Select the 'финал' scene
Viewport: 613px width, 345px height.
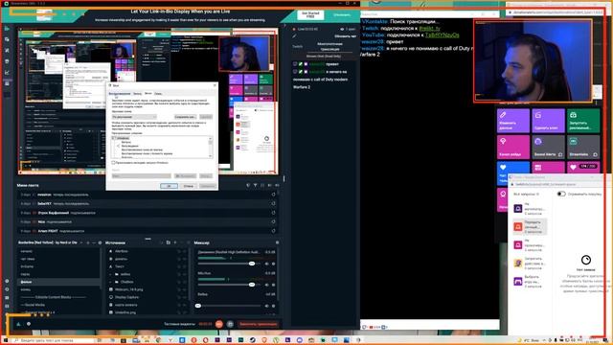pos(58,282)
